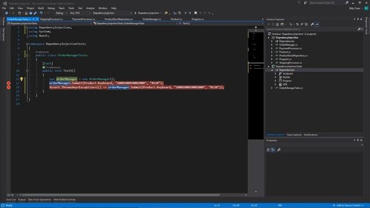370x208 pixels.
Task: Switch to the Notifications tab
Action: pyautogui.click(x=311, y=135)
